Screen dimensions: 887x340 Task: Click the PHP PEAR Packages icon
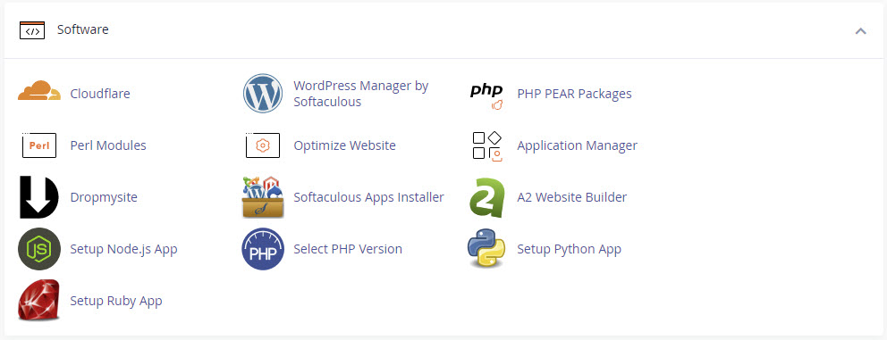(486, 96)
